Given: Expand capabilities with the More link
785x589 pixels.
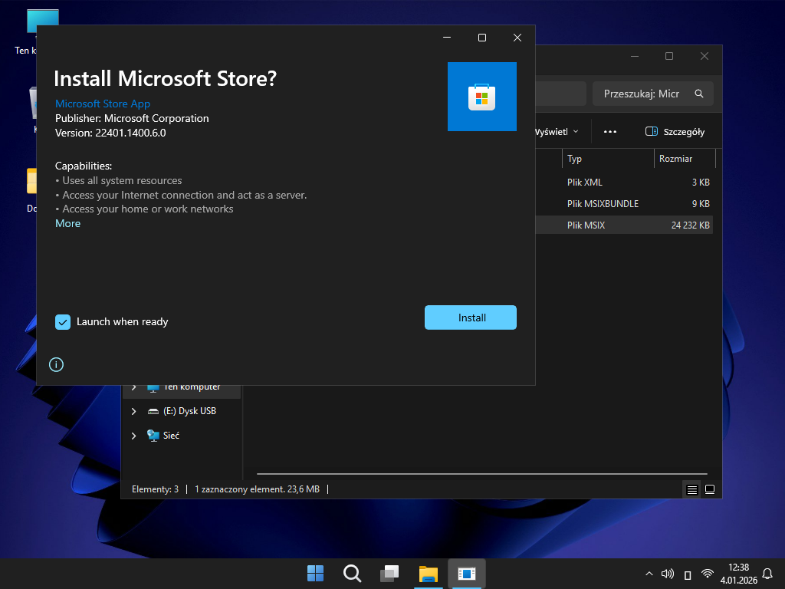Looking at the screenshot, I should point(67,223).
